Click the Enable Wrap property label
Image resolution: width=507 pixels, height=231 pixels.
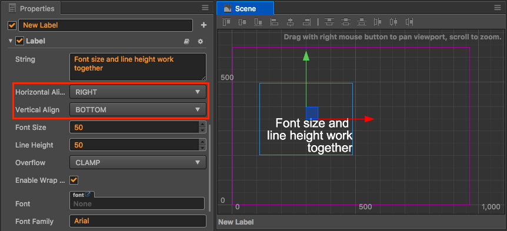click(x=40, y=180)
